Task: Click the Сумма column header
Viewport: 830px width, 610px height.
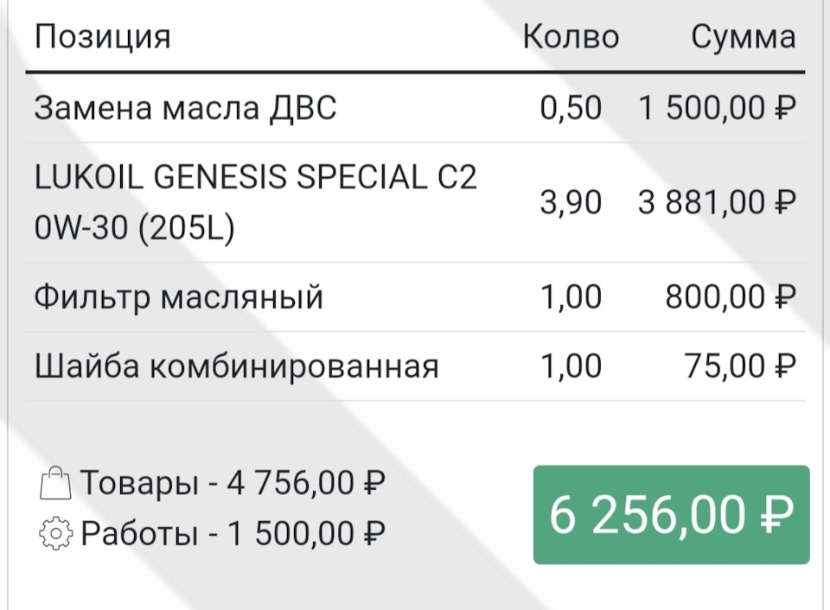Action: click(744, 37)
